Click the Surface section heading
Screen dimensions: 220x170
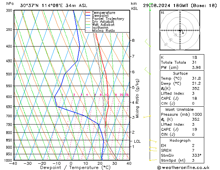tap(180, 73)
